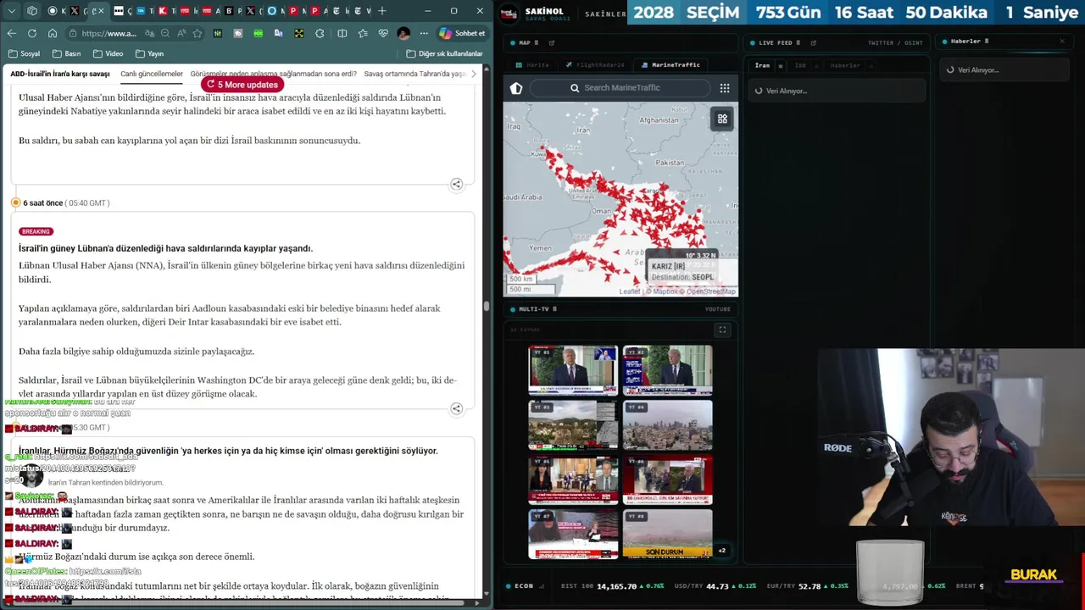
Task: Open the map layers button
Action: click(722, 119)
